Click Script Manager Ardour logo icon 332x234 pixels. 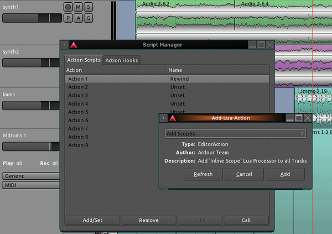(74, 45)
